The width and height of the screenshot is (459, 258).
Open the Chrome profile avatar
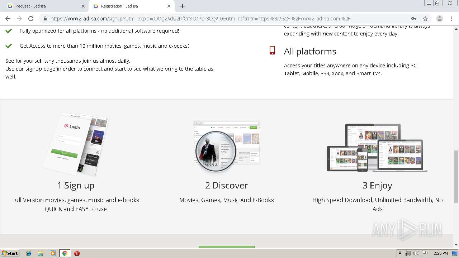439,19
